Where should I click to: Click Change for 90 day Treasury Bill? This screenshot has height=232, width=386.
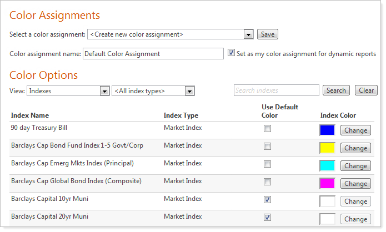[x=355, y=130]
